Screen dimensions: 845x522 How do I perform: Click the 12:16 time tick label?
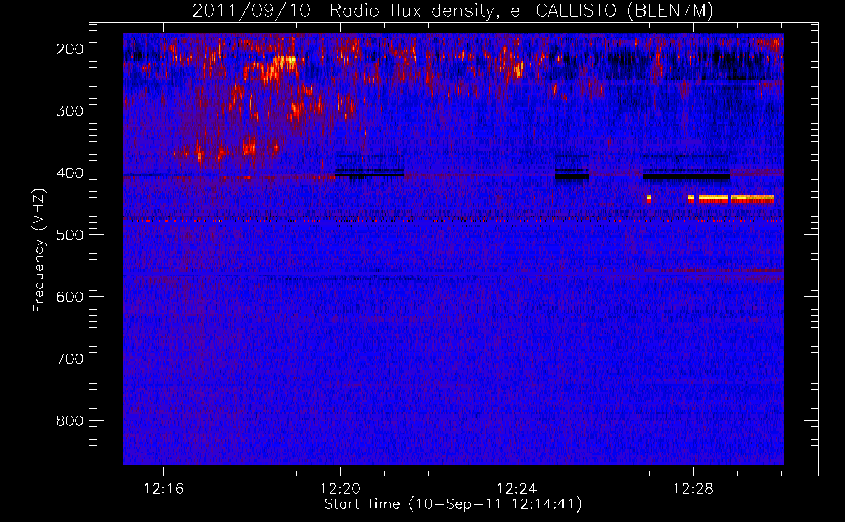[164, 489]
